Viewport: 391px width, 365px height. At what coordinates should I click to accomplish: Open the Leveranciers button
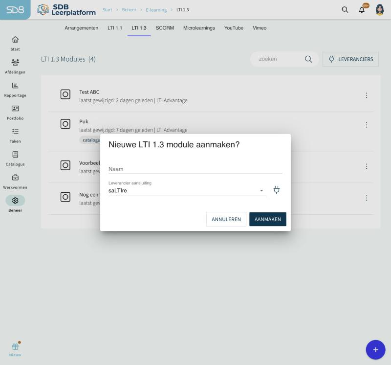click(350, 59)
